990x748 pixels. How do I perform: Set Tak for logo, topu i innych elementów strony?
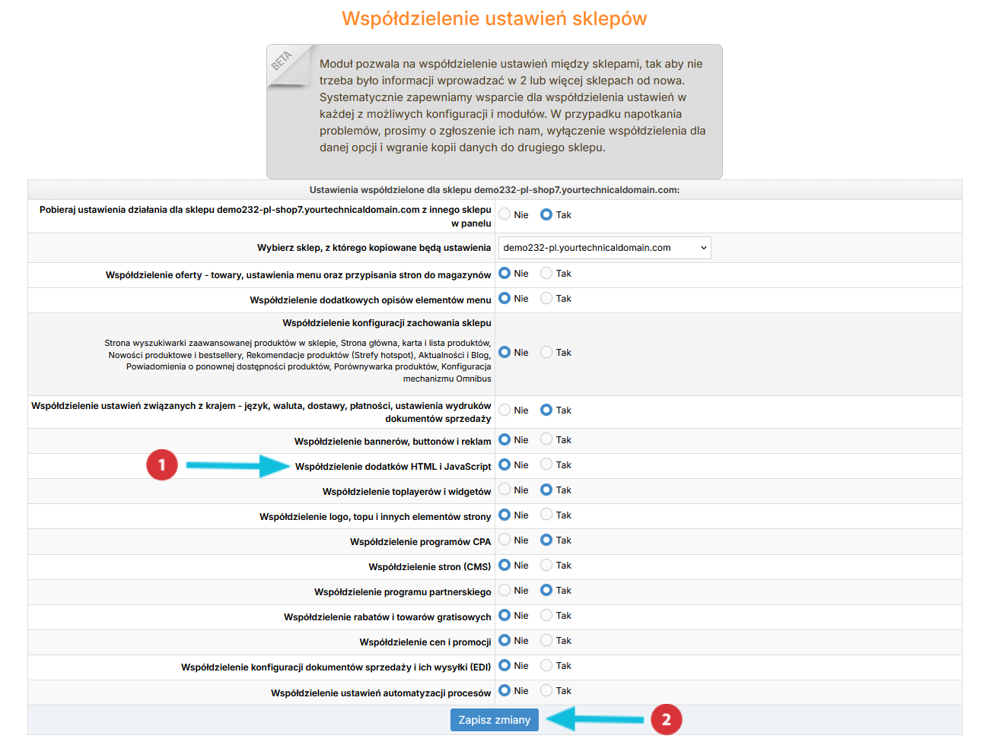pos(546,515)
